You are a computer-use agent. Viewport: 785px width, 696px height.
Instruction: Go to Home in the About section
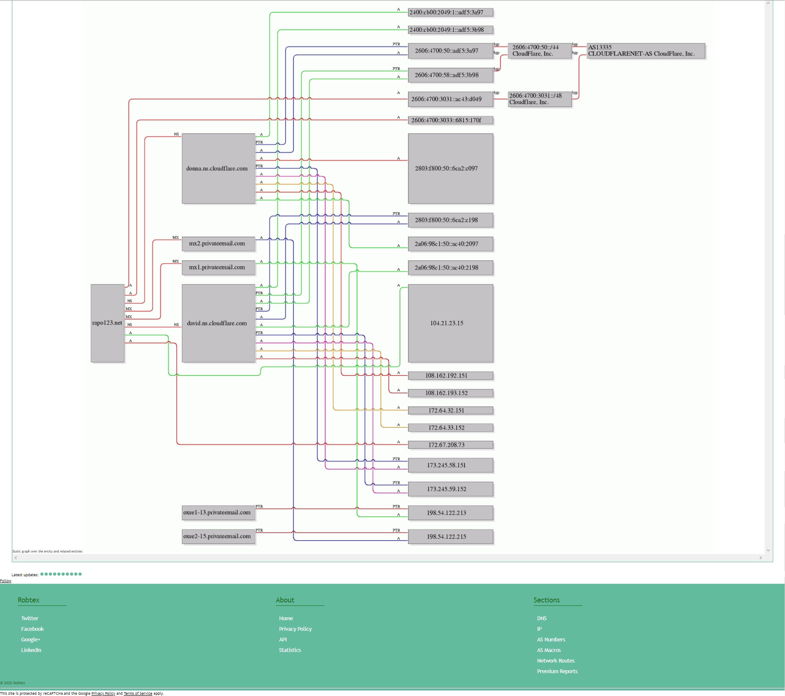(x=286, y=619)
